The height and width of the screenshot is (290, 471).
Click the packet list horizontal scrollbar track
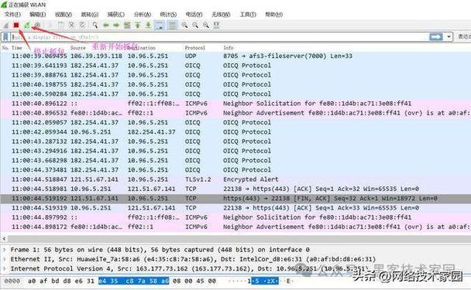239,239
